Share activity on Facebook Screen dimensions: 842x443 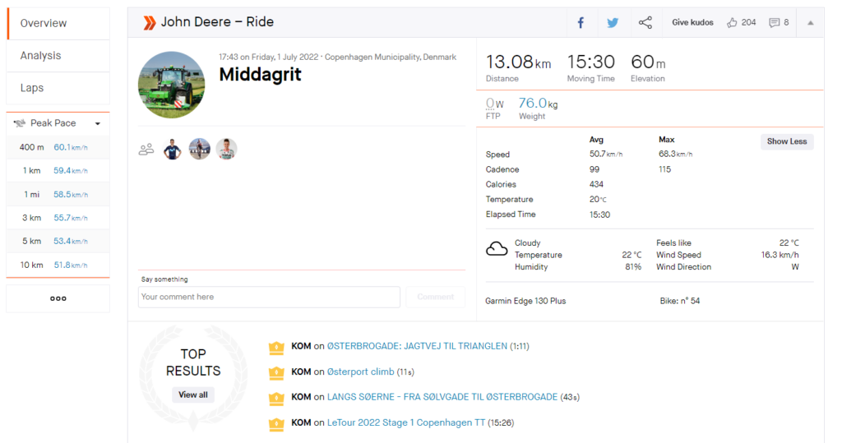[x=581, y=22]
